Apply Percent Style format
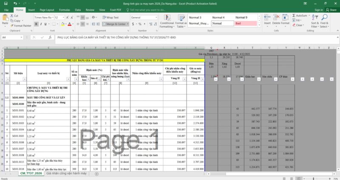Image resolution: width=340 pixels, height=180 pixels. [x=140, y=24]
